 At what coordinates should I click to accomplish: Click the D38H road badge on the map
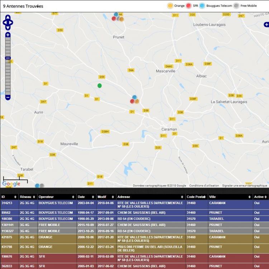tap(105, 132)
